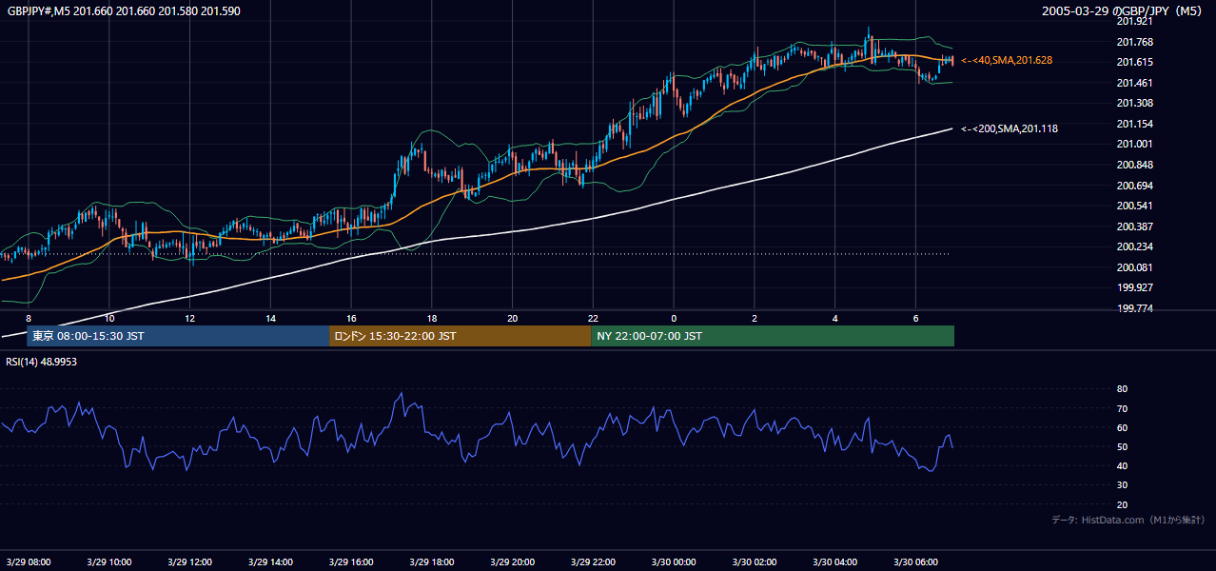Click the bottom axis label 3/29 10:00
Image resolution: width=1216 pixels, height=571 pixels.
[x=109, y=561]
